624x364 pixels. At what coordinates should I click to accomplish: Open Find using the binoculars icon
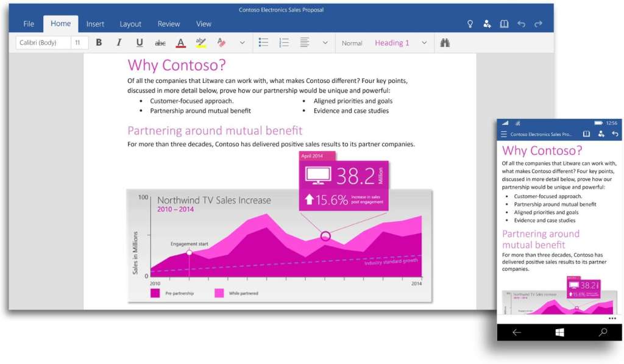445,43
